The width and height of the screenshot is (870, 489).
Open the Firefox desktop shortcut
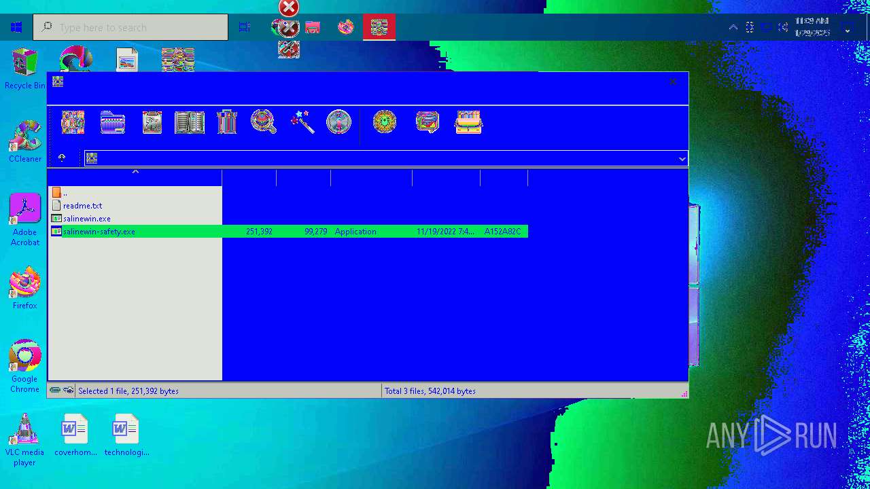pyautogui.click(x=24, y=289)
